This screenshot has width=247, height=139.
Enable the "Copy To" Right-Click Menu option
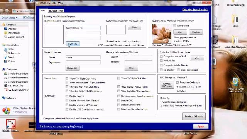pos(118,78)
